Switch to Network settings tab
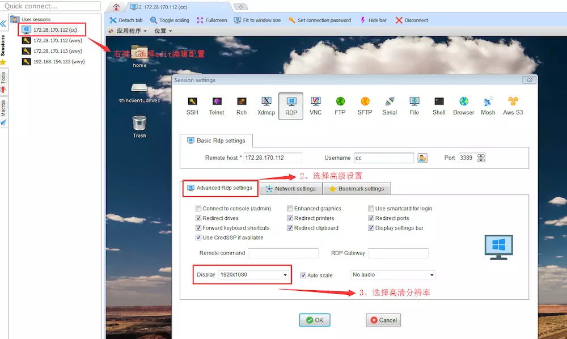 pyautogui.click(x=291, y=189)
